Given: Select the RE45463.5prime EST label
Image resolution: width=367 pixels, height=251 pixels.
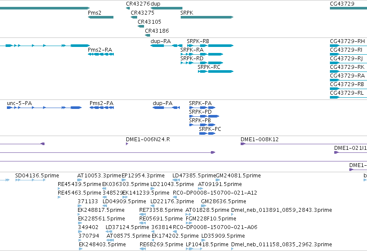Looking at the screenshot, I should (80, 193).
